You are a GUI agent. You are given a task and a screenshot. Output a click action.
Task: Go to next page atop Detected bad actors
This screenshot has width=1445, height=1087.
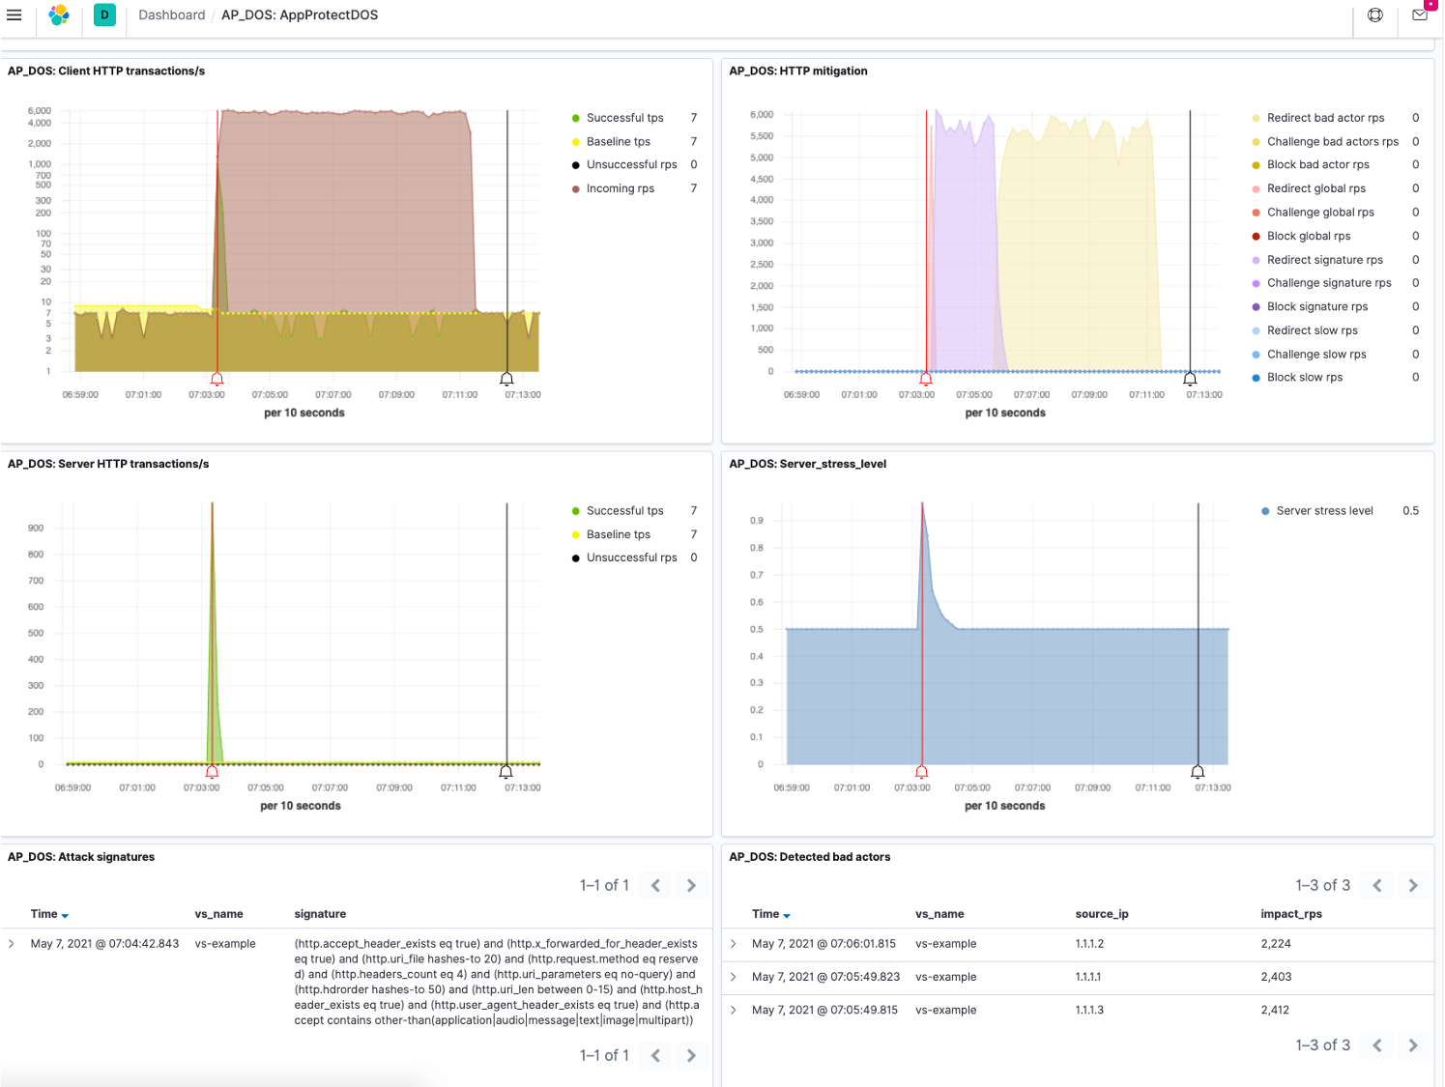(1413, 885)
